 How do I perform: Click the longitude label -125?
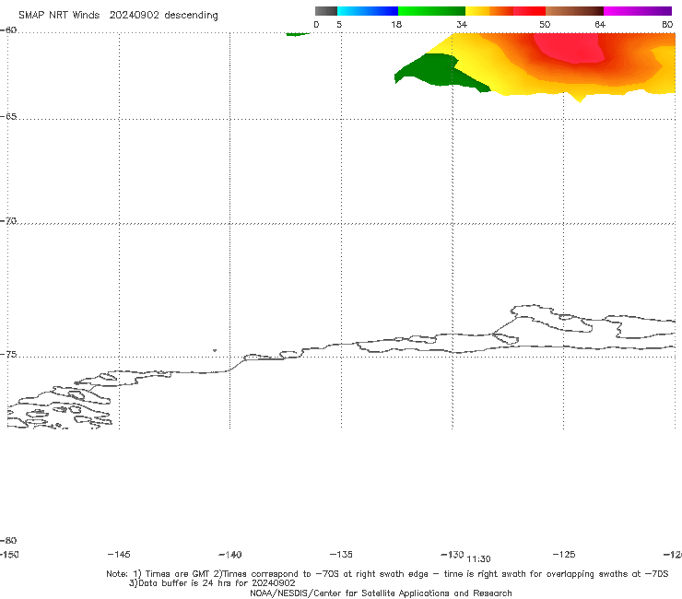point(564,554)
